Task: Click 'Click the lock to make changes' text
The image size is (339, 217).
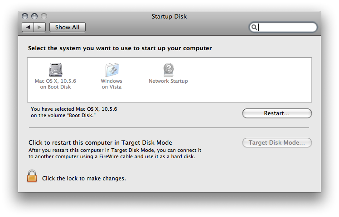Action: (x=84, y=179)
